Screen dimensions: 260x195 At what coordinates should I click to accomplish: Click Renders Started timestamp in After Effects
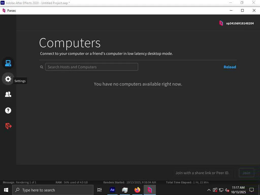(x=130, y=182)
